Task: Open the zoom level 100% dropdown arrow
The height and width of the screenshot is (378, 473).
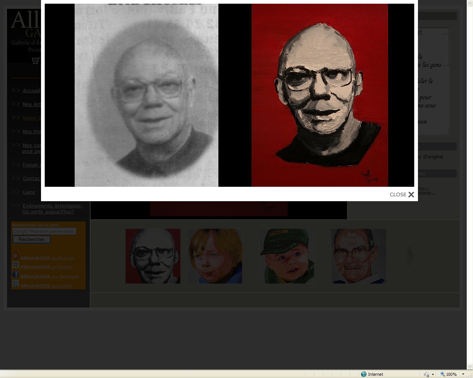Action: click(463, 374)
